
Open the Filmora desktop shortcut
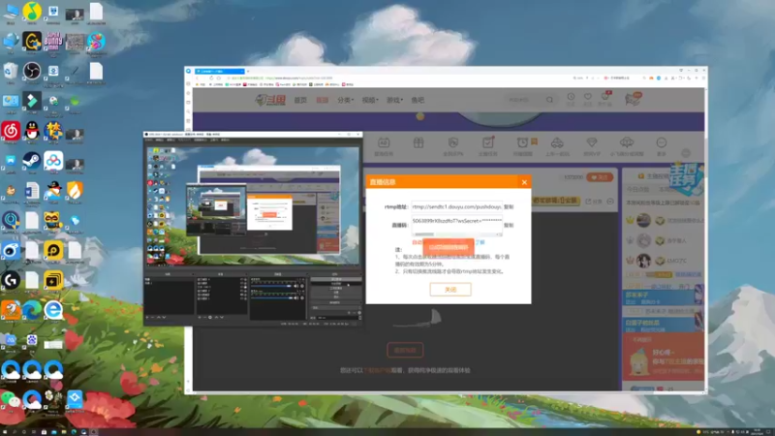(x=32, y=101)
